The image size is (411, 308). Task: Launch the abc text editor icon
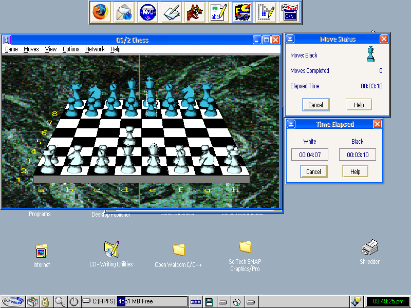(218, 12)
